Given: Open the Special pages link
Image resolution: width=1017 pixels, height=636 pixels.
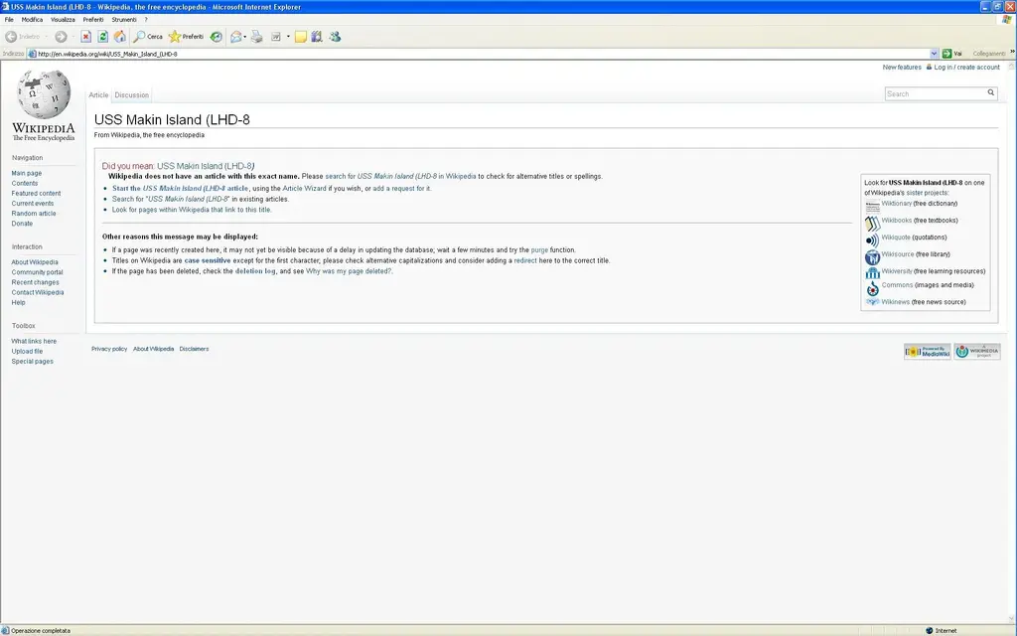Looking at the screenshot, I should click(33, 362).
